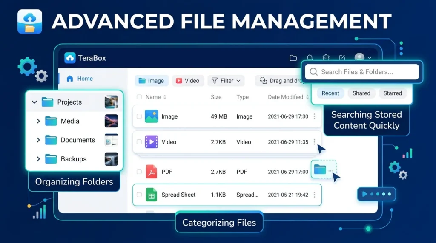Click the date 2021-05-21 19:42

click(x=288, y=195)
